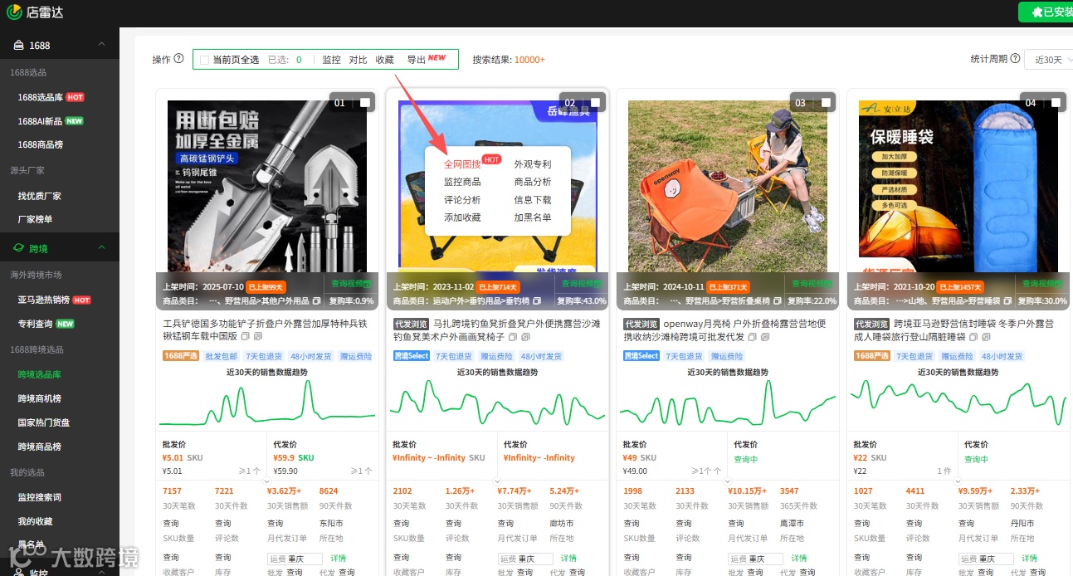Click the green SKU link under ¥59.9
Image resolution: width=1073 pixels, height=576 pixels.
305,458
